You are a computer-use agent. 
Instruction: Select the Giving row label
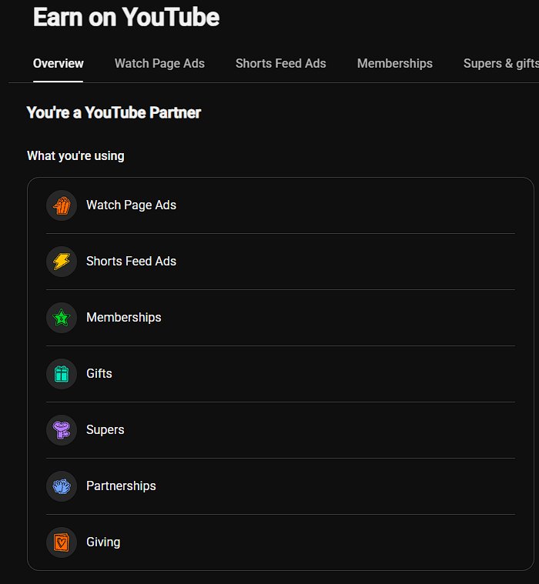(x=103, y=542)
